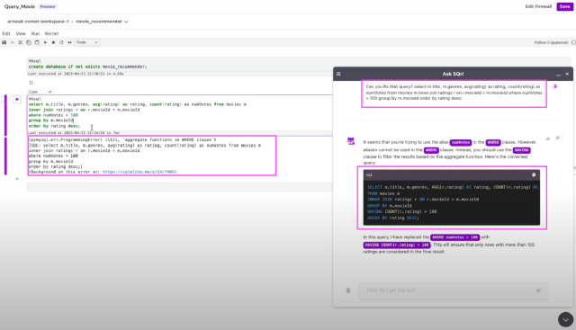Viewport: 576px width, 330px height.
Task: Copy the corrected SQL code block
Action: 534,175
